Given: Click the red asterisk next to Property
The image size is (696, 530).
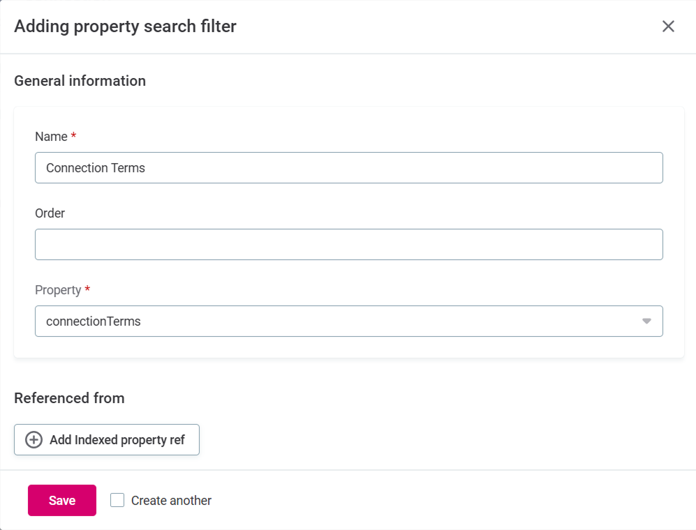Looking at the screenshot, I should pos(87,289).
